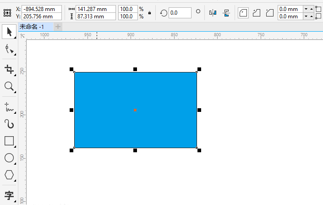Mirror the object vertically

coord(226,13)
